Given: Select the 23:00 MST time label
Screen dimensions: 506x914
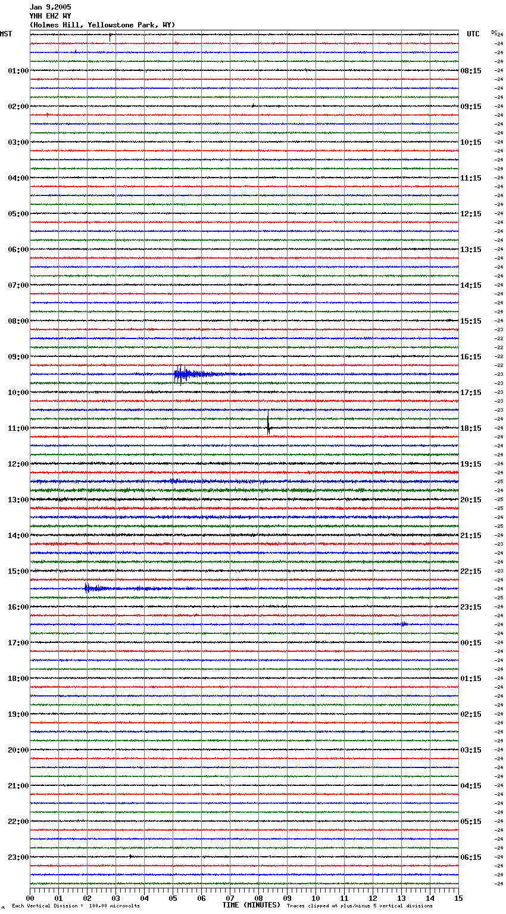Looking at the screenshot, I should pos(18,857).
